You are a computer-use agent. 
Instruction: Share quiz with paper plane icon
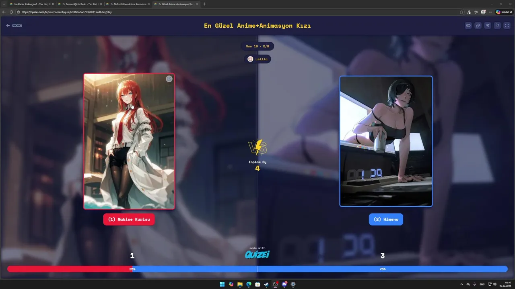pos(488,26)
